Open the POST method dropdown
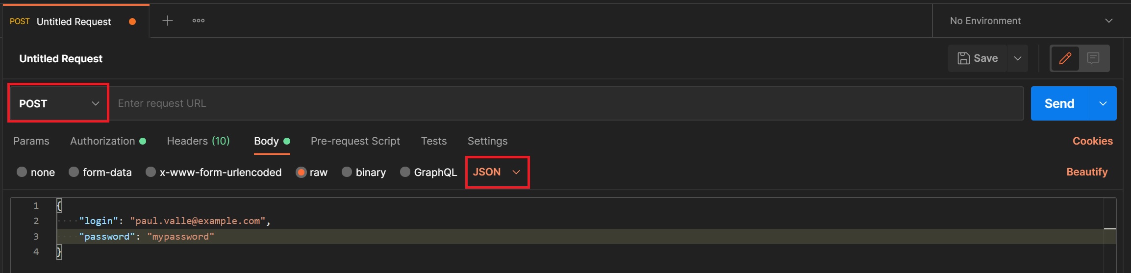1131x273 pixels. tap(59, 103)
